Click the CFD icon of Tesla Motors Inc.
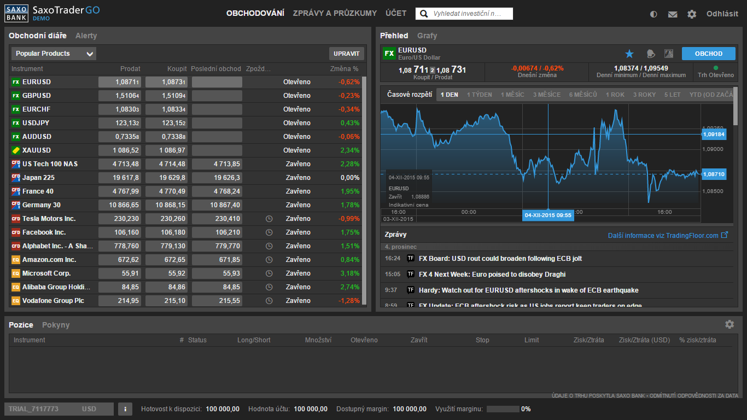This screenshot has height=420, width=747. coord(15,219)
